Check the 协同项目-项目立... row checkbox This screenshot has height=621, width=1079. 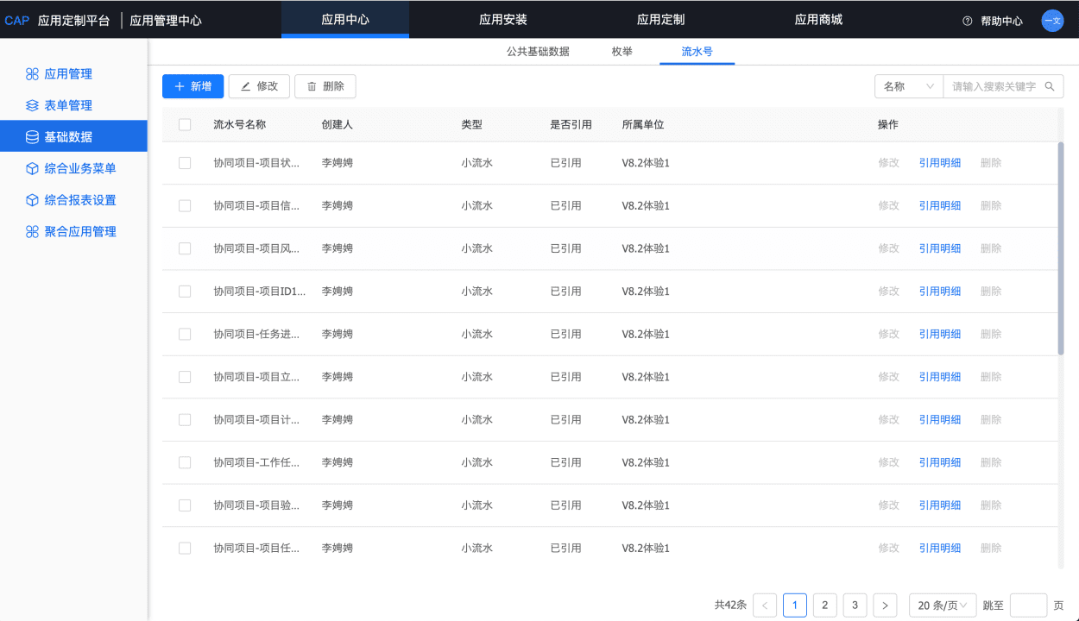[185, 377]
